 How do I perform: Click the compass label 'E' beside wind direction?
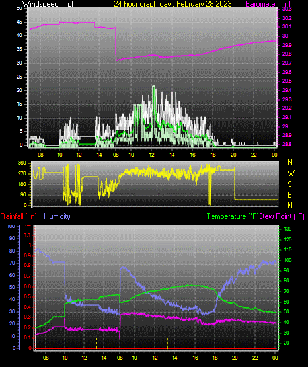click(289, 194)
